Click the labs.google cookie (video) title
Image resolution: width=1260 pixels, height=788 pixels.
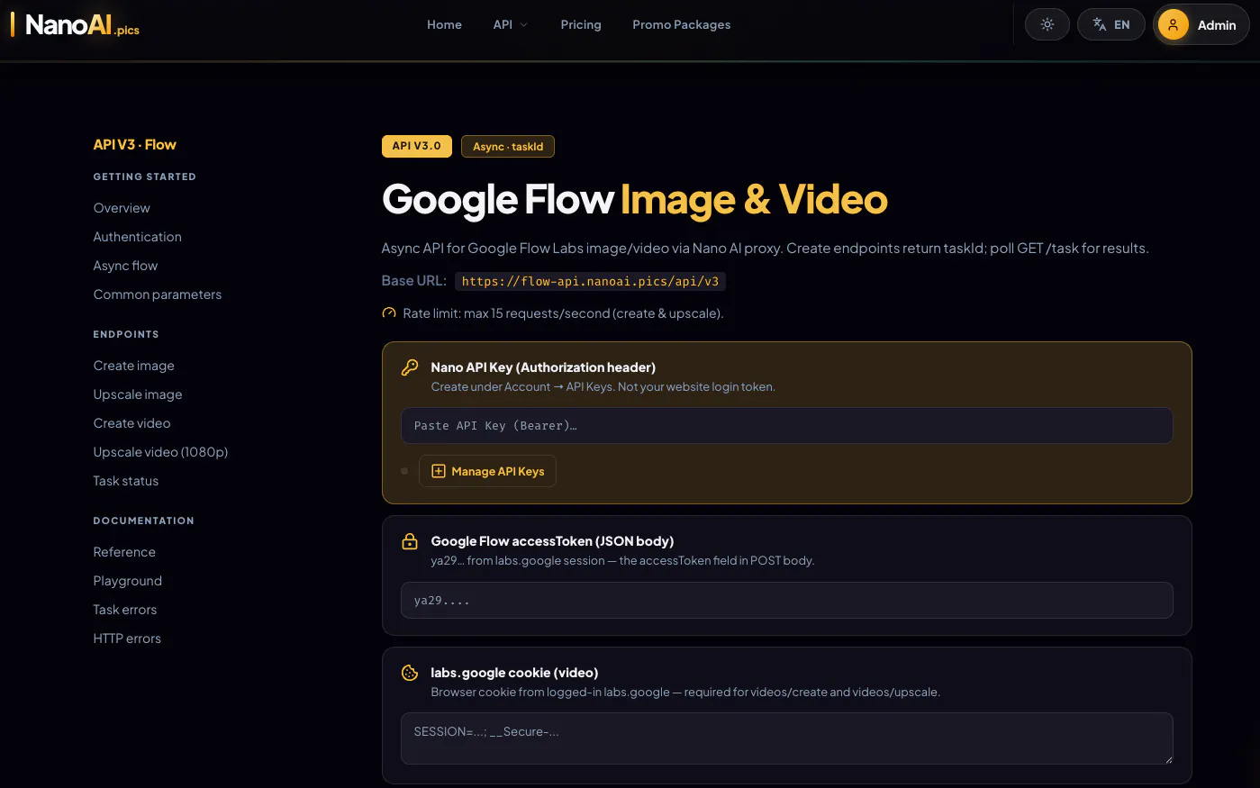click(514, 673)
